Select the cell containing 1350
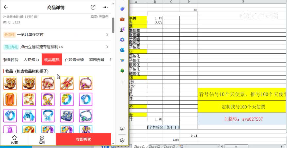Viewport: 287px width, 148px height. [171, 140]
